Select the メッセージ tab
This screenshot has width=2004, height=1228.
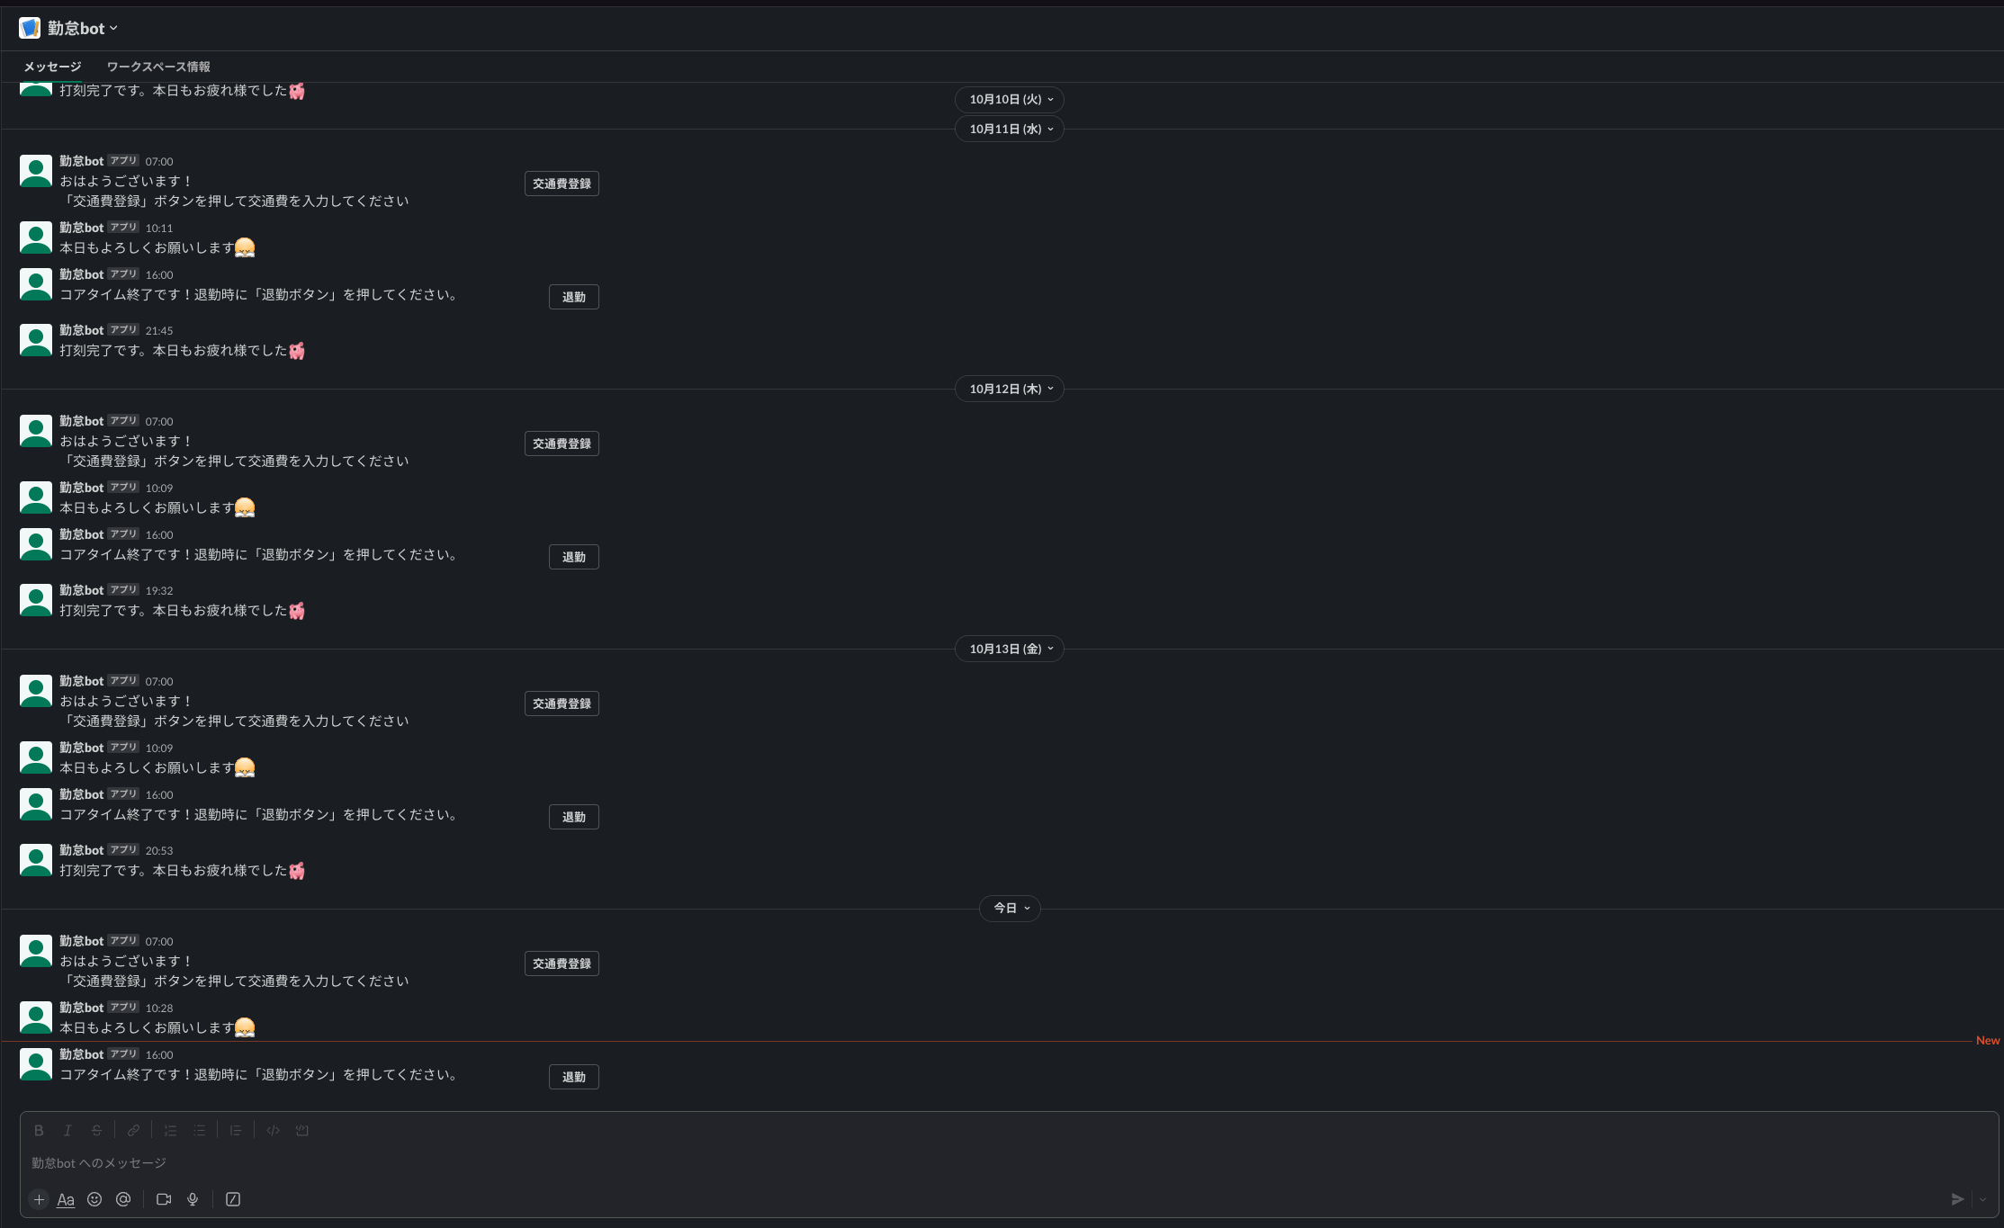[51, 66]
